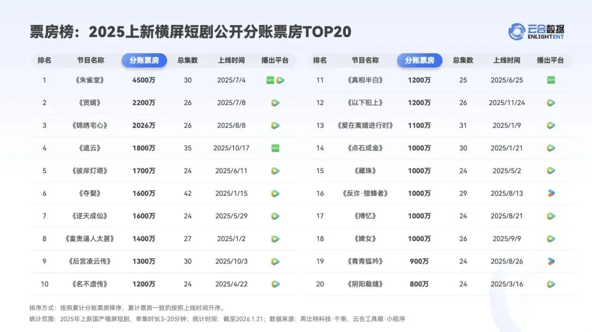The height and width of the screenshot is (332, 592).
Task: Click the page title 票房榜 heading
Action: 191,32
